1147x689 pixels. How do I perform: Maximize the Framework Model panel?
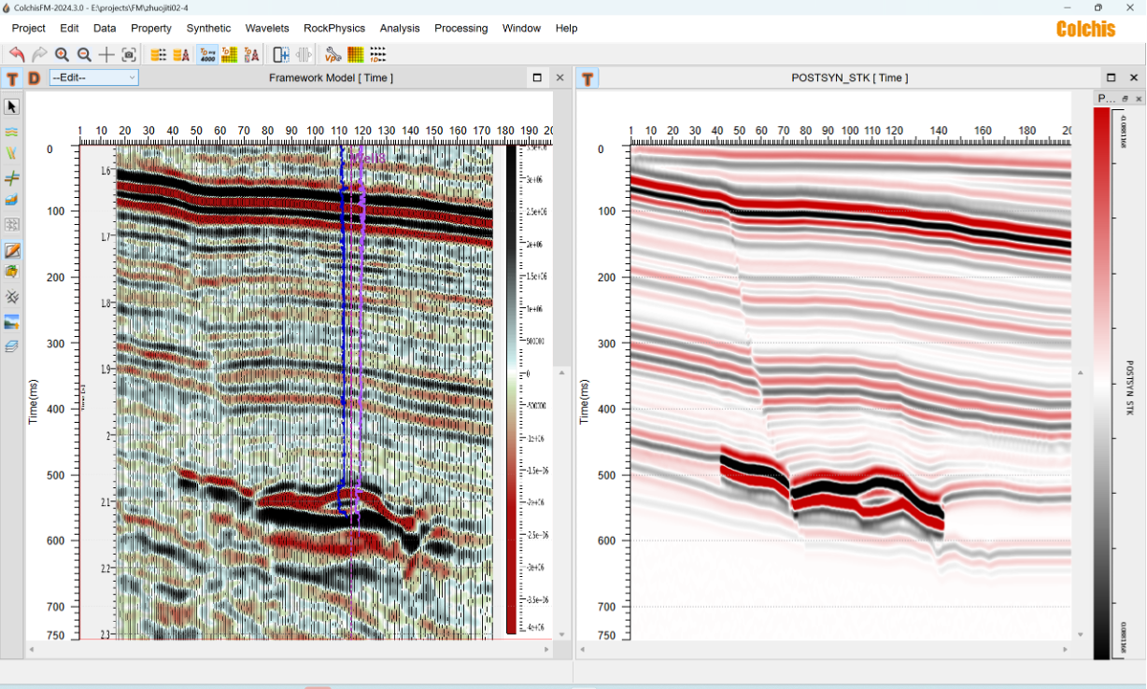537,77
